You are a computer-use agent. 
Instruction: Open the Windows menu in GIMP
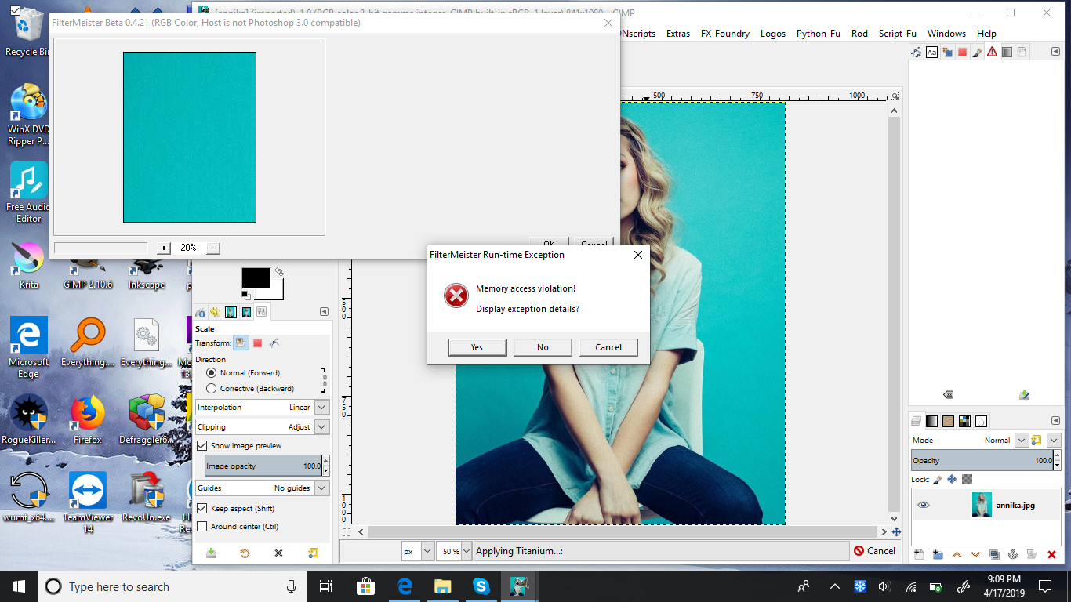[946, 34]
